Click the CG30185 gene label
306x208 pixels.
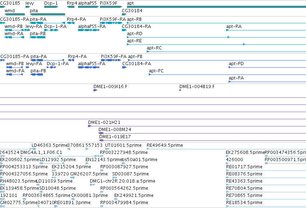(x=10, y=3)
